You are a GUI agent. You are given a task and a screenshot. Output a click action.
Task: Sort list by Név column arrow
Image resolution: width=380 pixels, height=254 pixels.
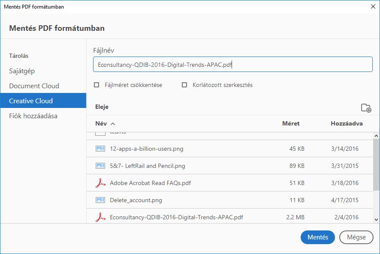coord(113,124)
